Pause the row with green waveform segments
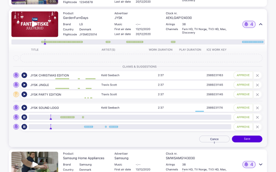The height and width of the screenshot is (172, 276). click(24, 117)
